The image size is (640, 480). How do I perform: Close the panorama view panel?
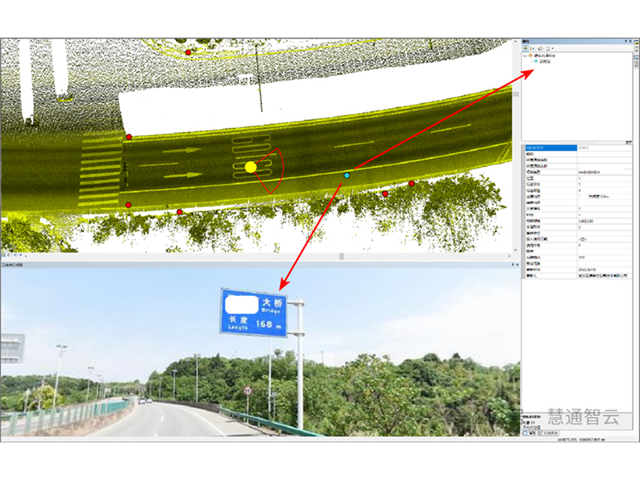click(517, 265)
